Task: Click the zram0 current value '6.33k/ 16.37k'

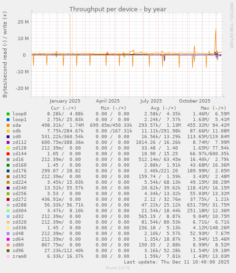Action: tap(66, 256)
